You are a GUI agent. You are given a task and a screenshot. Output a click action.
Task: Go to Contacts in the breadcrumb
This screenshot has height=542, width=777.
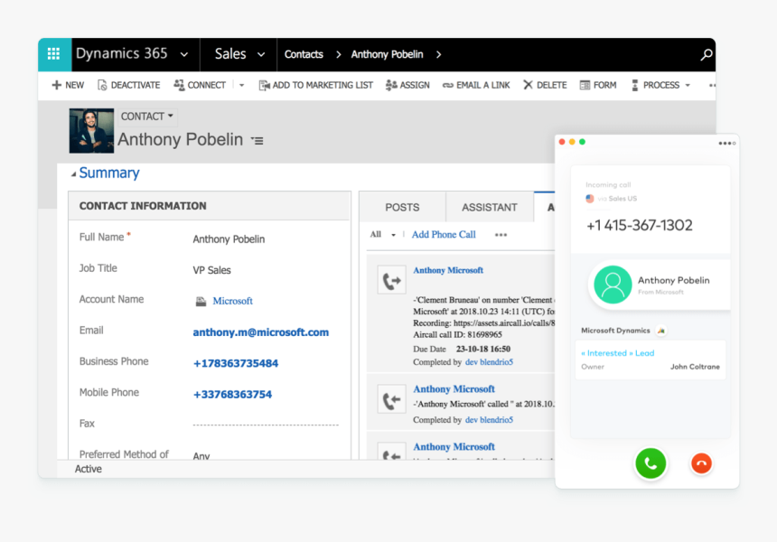pos(304,54)
